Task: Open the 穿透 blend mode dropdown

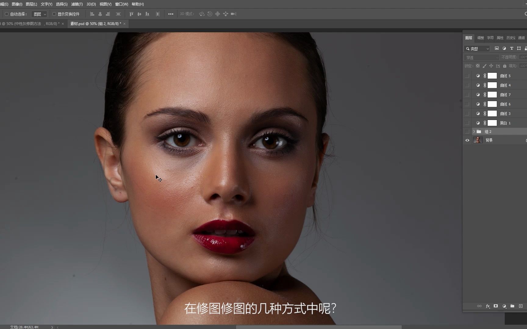Action: (x=482, y=57)
